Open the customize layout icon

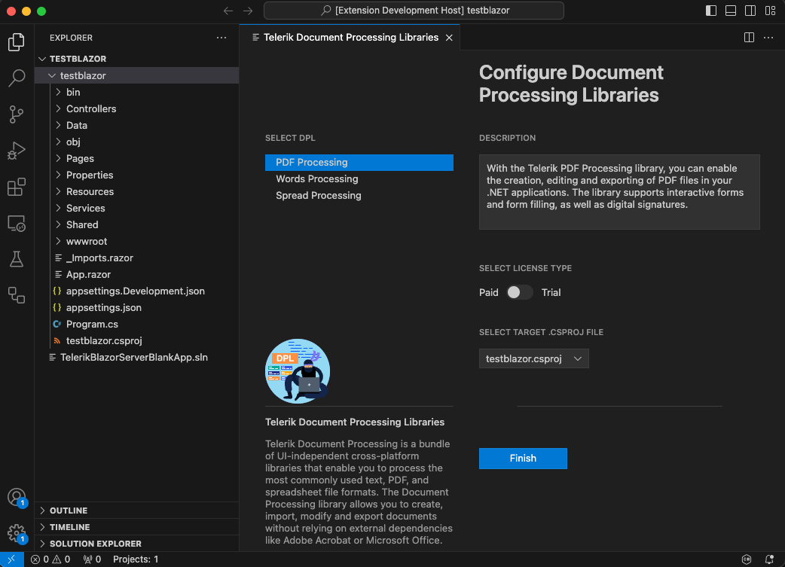[770, 11]
